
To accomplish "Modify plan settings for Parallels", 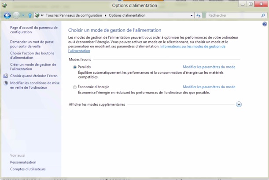I will pos(209,67).
